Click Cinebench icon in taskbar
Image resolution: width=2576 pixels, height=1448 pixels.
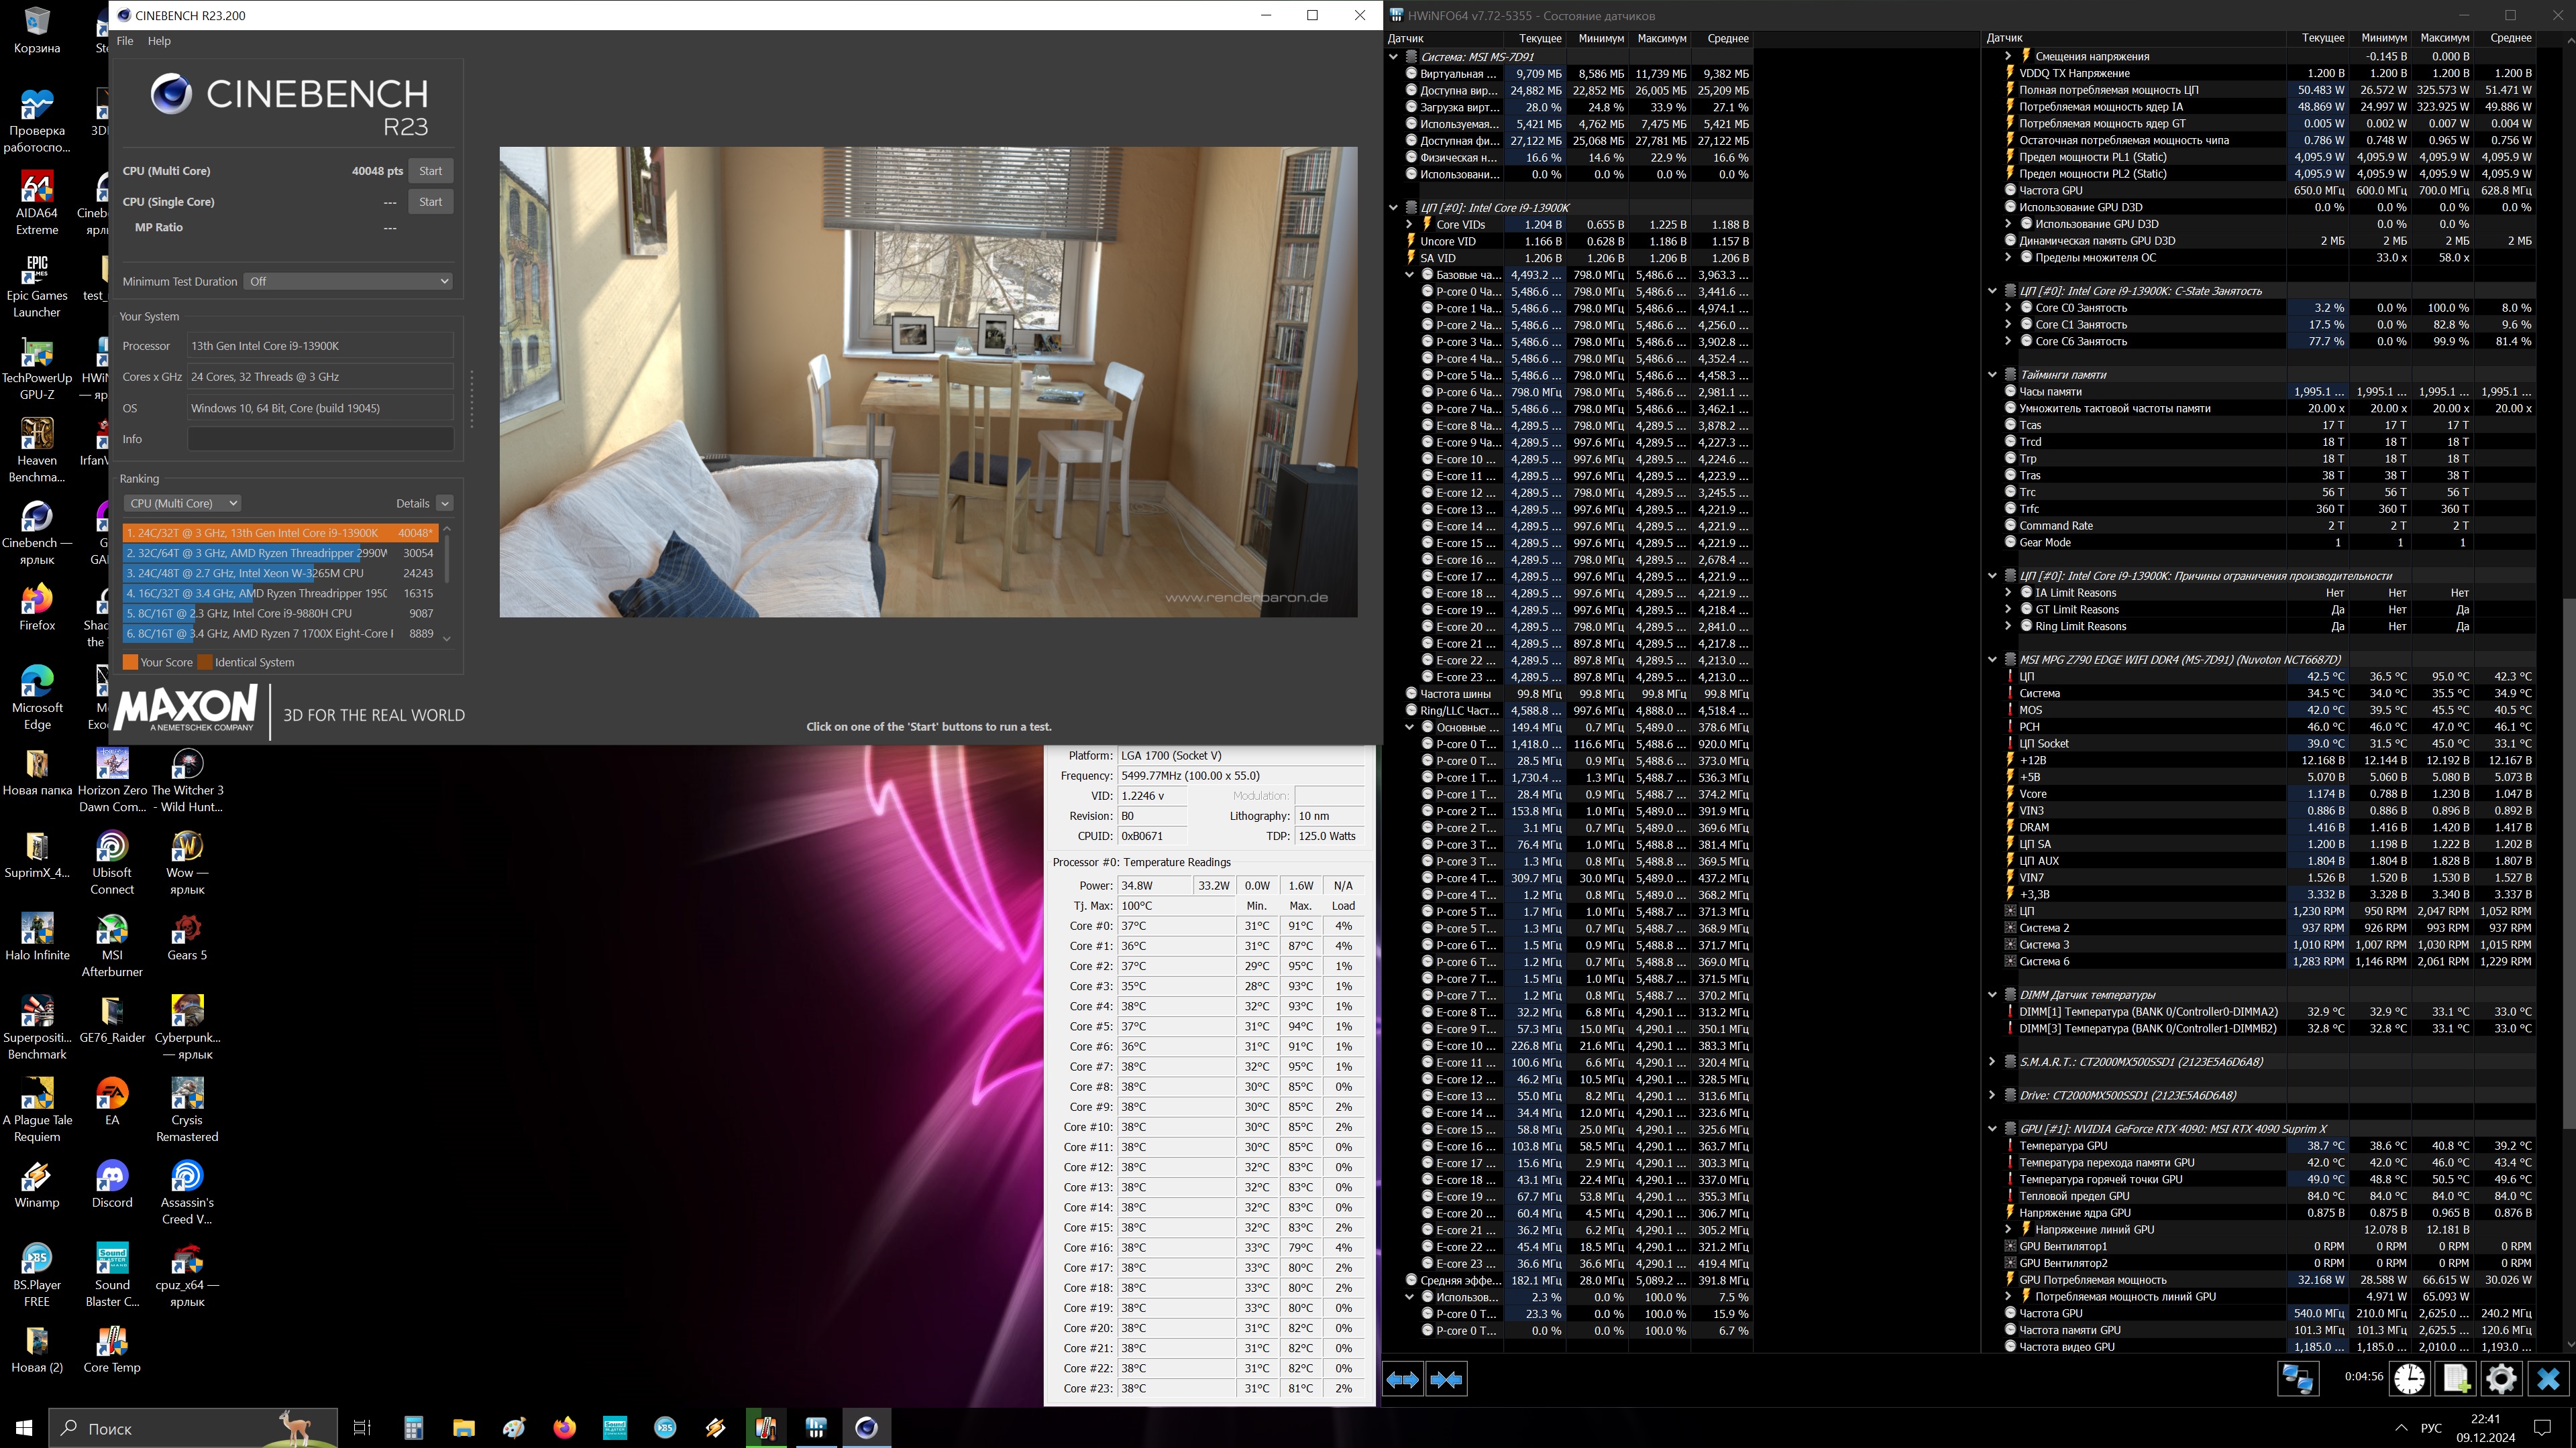point(866,1427)
